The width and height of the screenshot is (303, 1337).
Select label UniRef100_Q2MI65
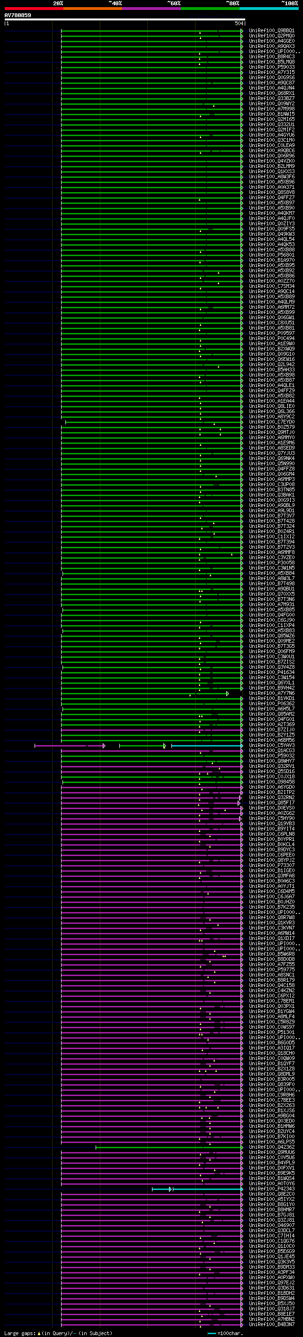click(271, 120)
